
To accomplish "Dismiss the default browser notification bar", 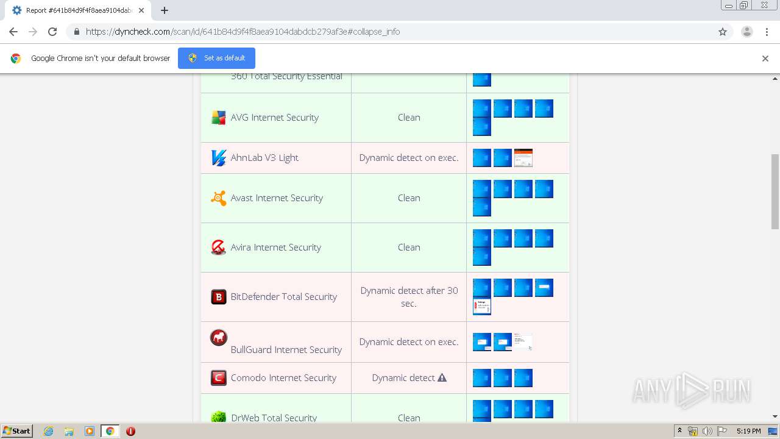I will (765, 59).
